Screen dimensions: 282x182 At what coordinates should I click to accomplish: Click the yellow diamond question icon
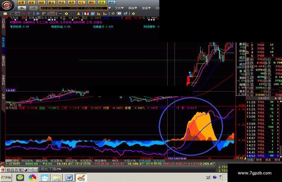[134, 14]
